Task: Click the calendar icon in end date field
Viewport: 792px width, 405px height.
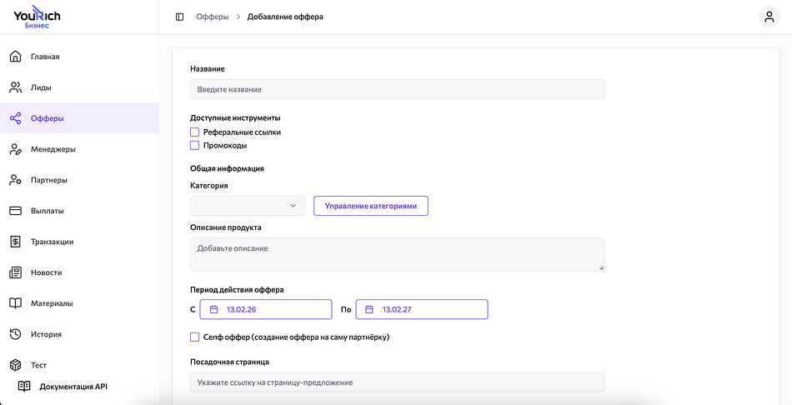Action: (x=369, y=309)
